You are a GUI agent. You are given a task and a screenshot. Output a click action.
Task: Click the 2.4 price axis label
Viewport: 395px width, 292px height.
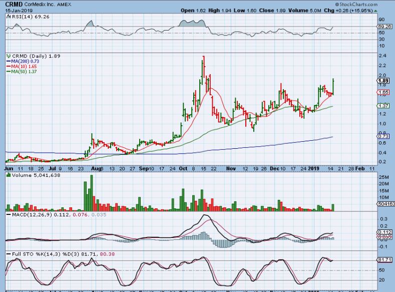coord(382,56)
